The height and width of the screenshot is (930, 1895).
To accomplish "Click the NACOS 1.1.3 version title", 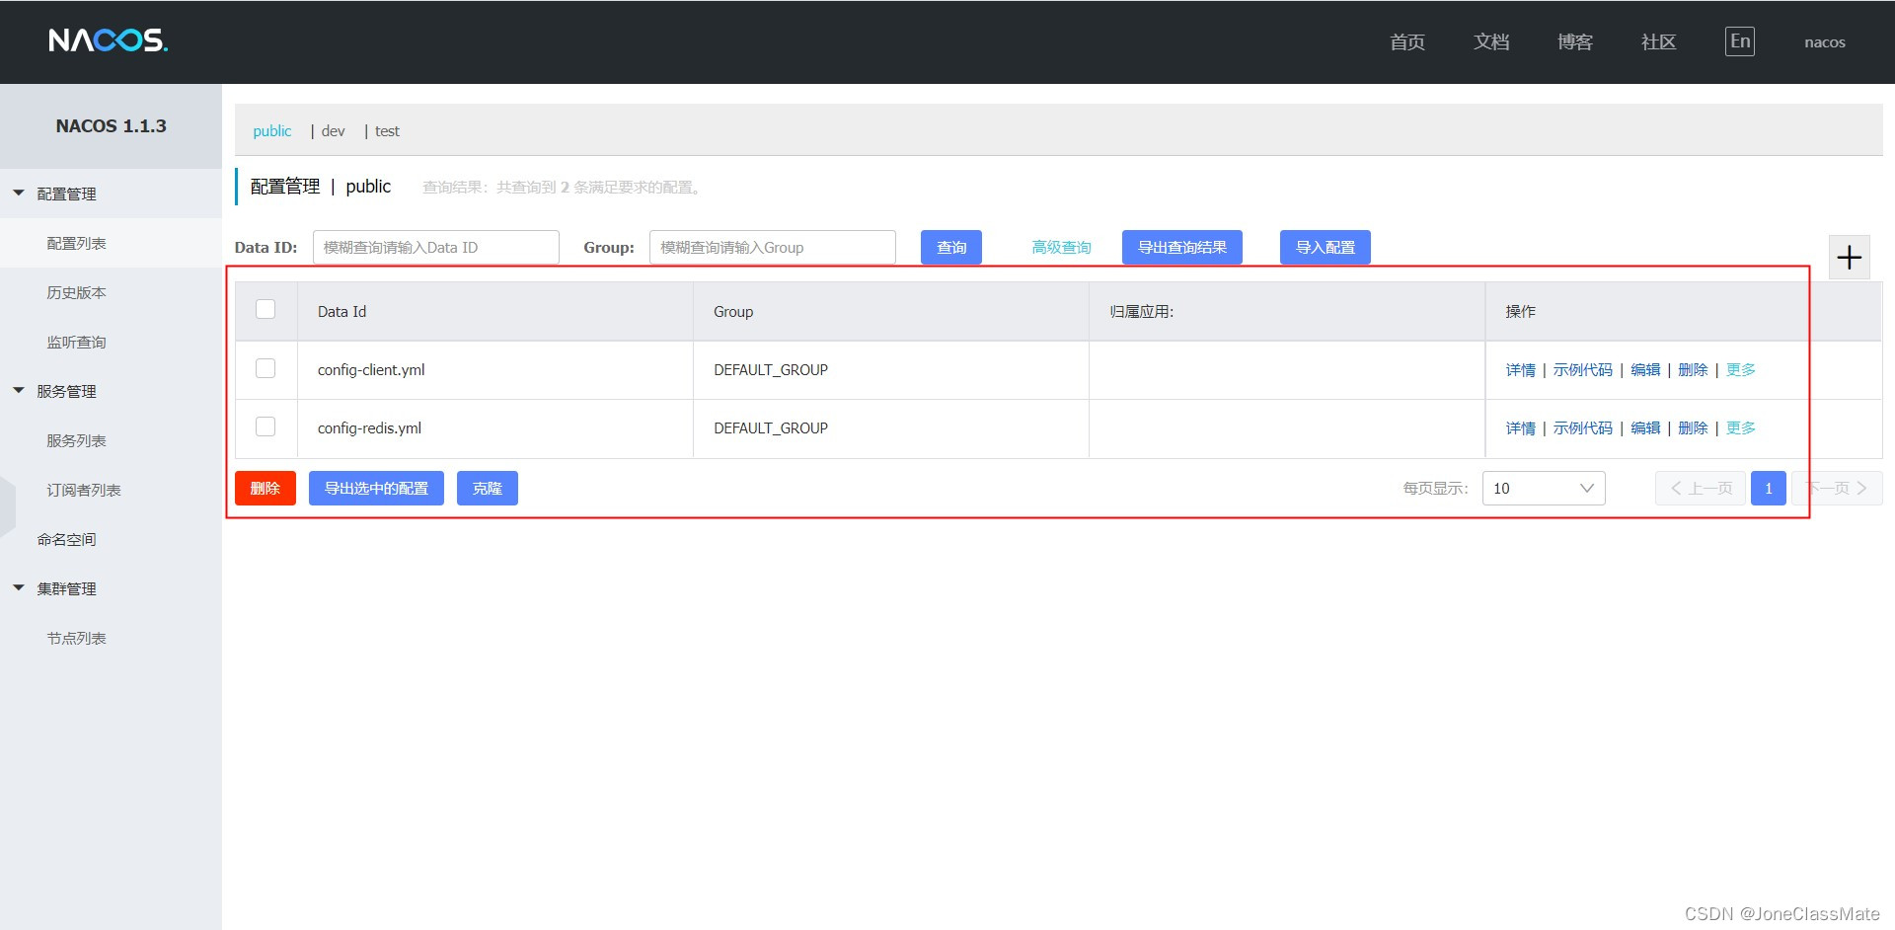I will (x=111, y=126).
